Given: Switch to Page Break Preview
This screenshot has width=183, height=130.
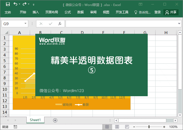Looking at the screenshot, I should tap(126, 127).
